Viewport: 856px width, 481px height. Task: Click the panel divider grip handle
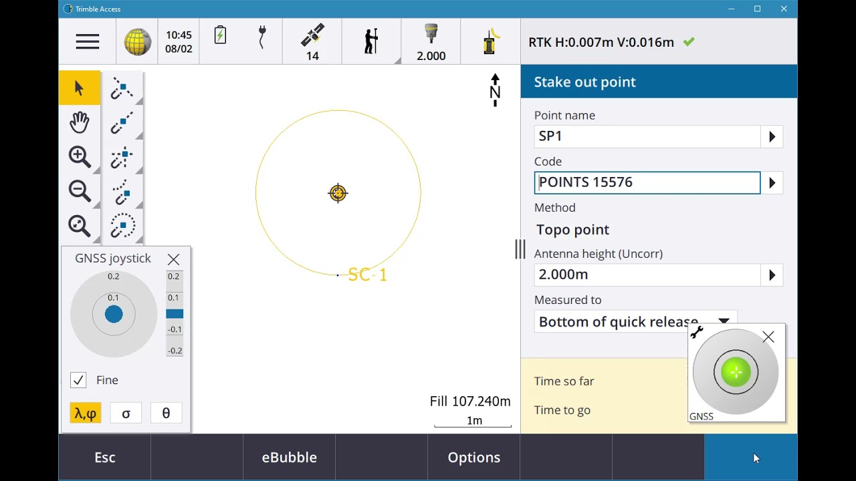click(x=520, y=249)
